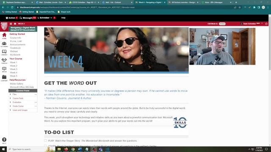Viewport: 271px width, 152px height.
Task: Open the browser extensions puzzle icon
Action: click(254, 8)
